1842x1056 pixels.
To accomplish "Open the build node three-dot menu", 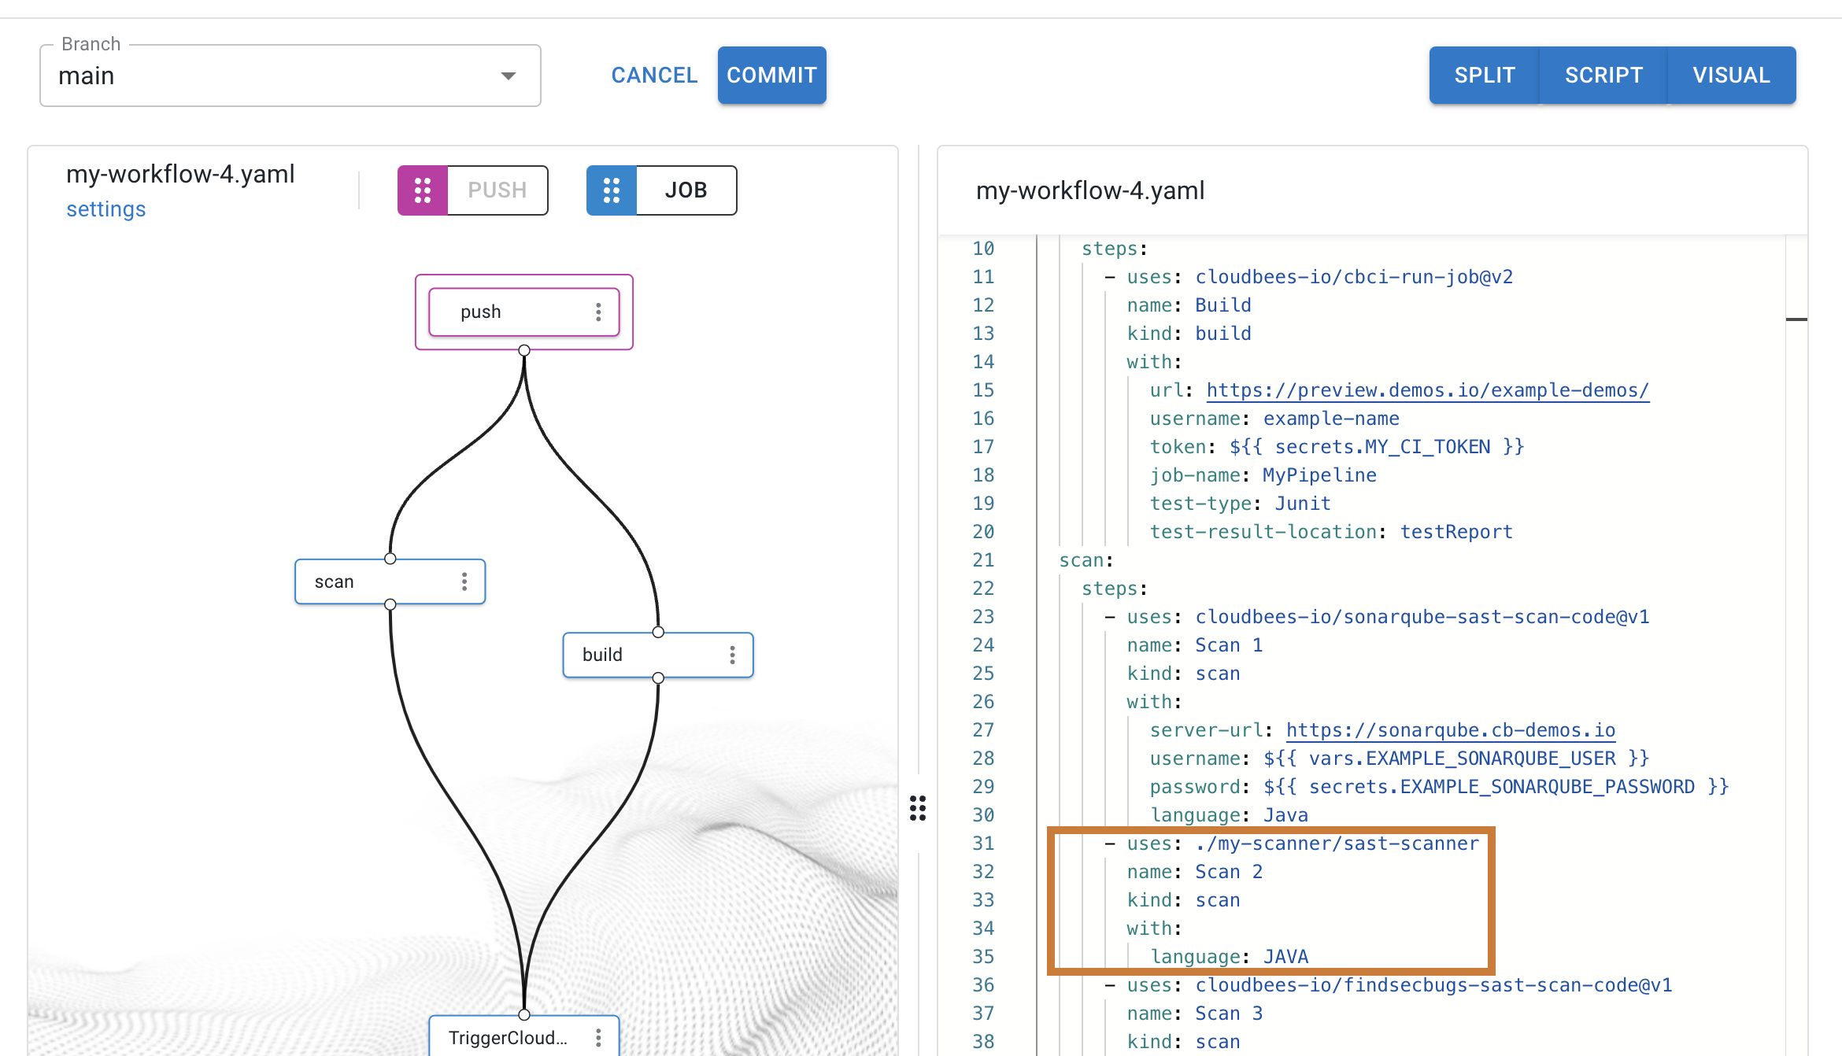I will click(x=732, y=655).
